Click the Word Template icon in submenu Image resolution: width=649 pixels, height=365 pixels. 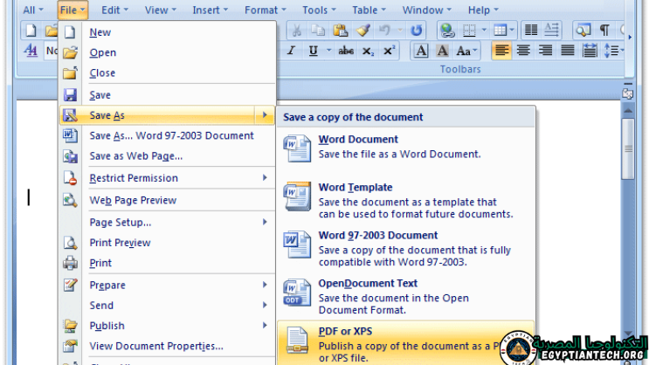[297, 196]
